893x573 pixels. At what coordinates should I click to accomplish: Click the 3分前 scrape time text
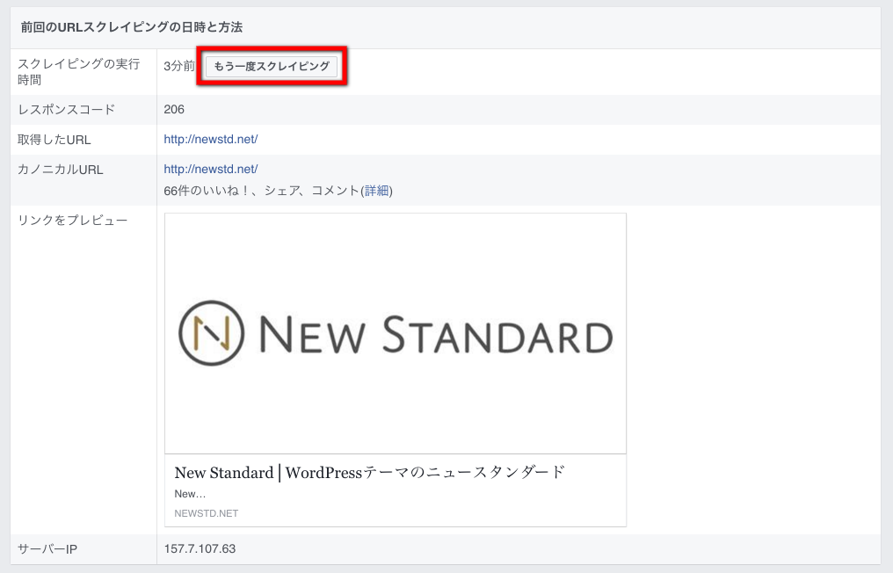click(x=179, y=67)
